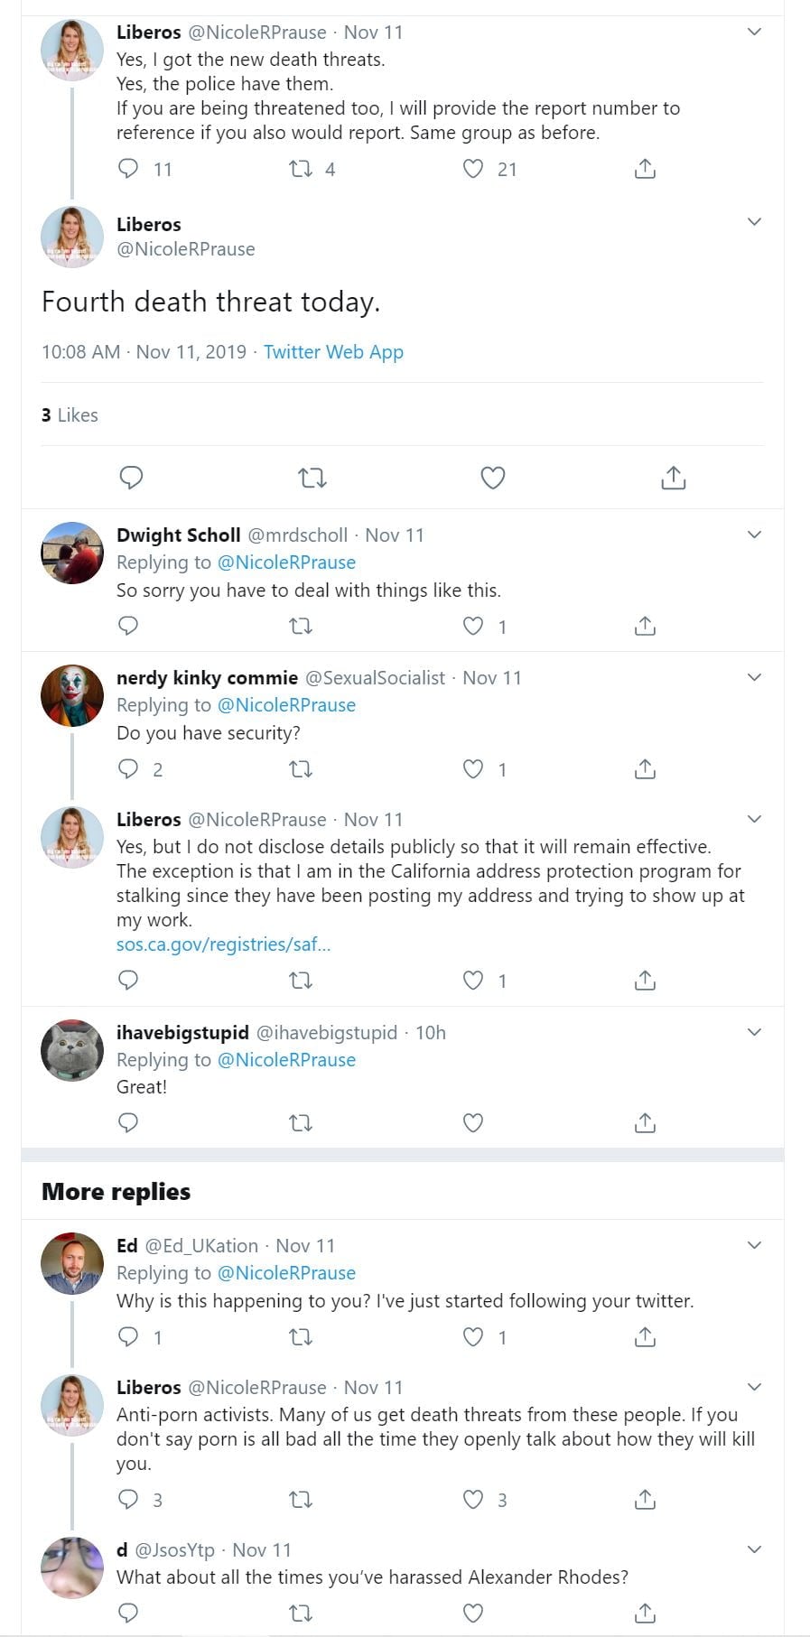
Task: Click the Twitter Web App link
Action: point(333,352)
